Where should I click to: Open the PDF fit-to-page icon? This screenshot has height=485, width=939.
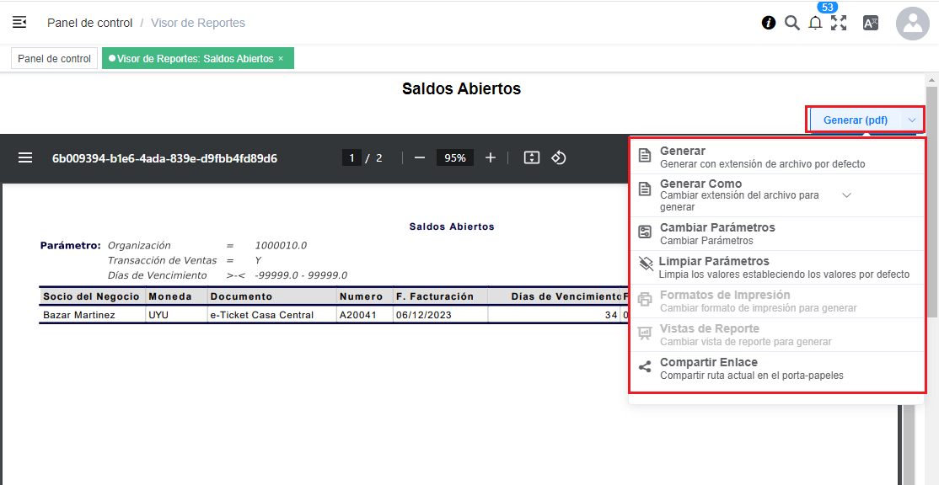[531, 157]
